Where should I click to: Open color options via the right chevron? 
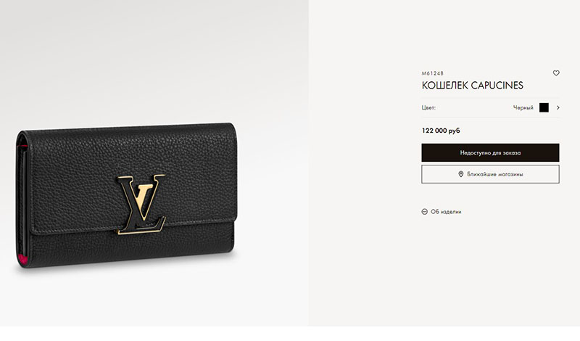(558, 108)
